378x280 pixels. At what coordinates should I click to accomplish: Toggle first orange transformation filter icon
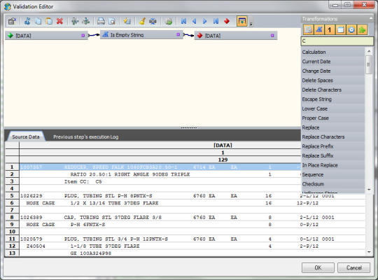(x=308, y=30)
